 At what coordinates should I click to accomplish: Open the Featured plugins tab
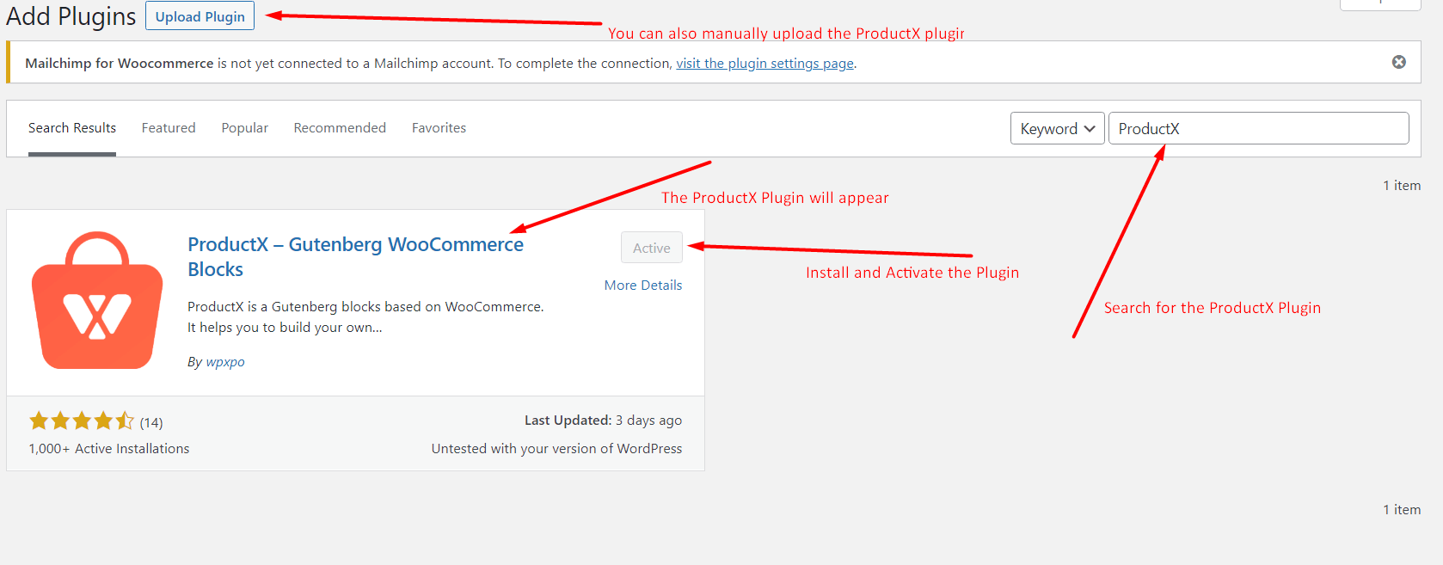[x=169, y=128]
